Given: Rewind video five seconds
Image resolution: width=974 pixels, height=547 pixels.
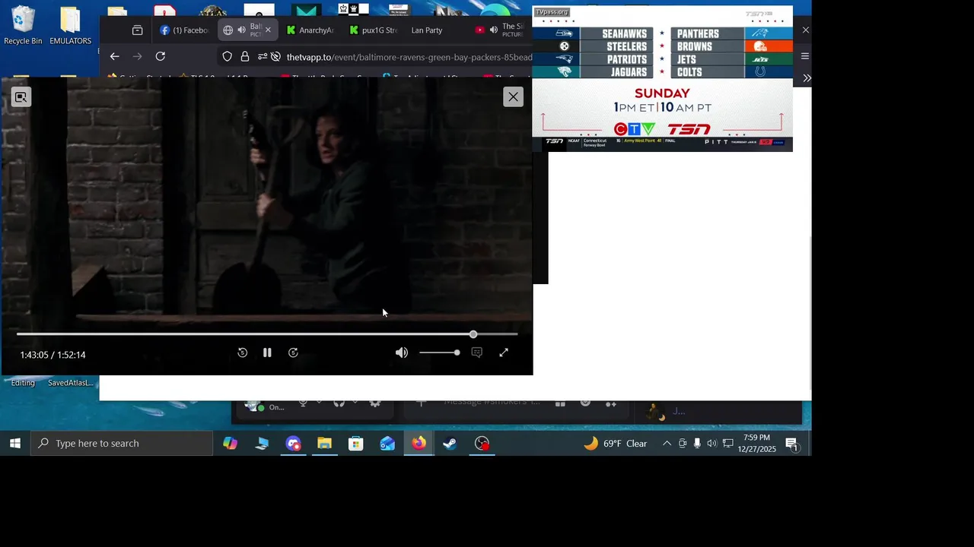Looking at the screenshot, I should (242, 353).
